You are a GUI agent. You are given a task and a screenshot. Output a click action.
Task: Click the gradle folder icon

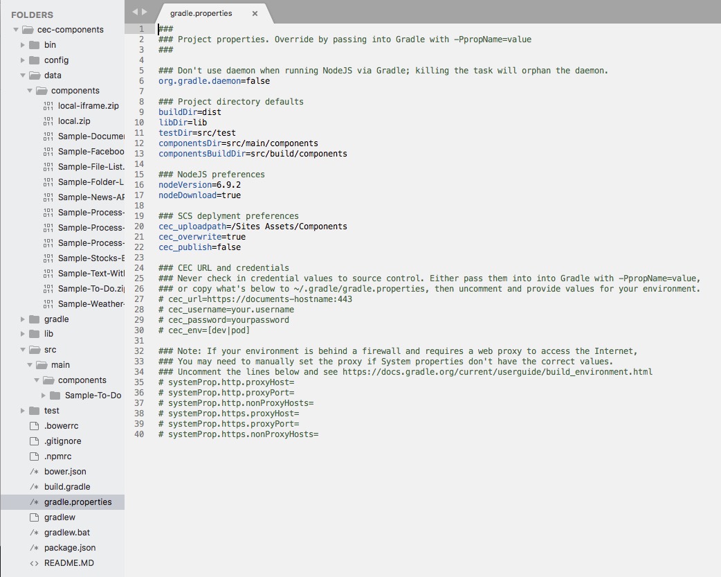pos(34,319)
